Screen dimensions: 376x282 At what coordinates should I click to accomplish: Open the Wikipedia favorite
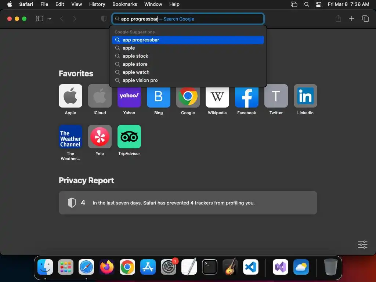tap(217, 97)
